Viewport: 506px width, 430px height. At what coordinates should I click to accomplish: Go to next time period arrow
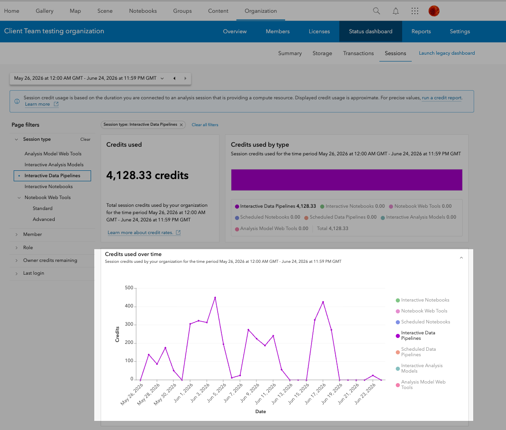click(185, 78)
